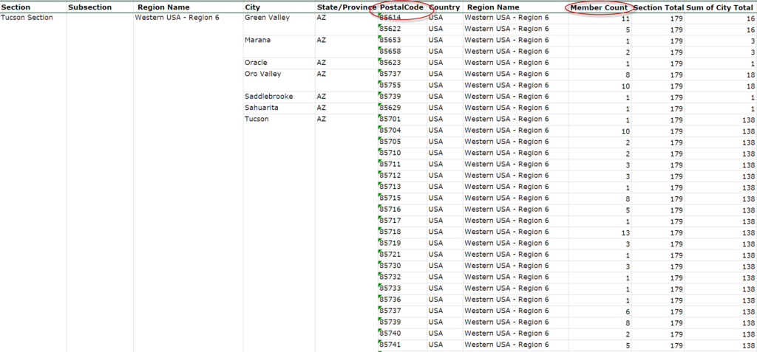Select postal code 85653
Image resolution: width=757 pixels, height=352 pixels.
pos(390,41)
